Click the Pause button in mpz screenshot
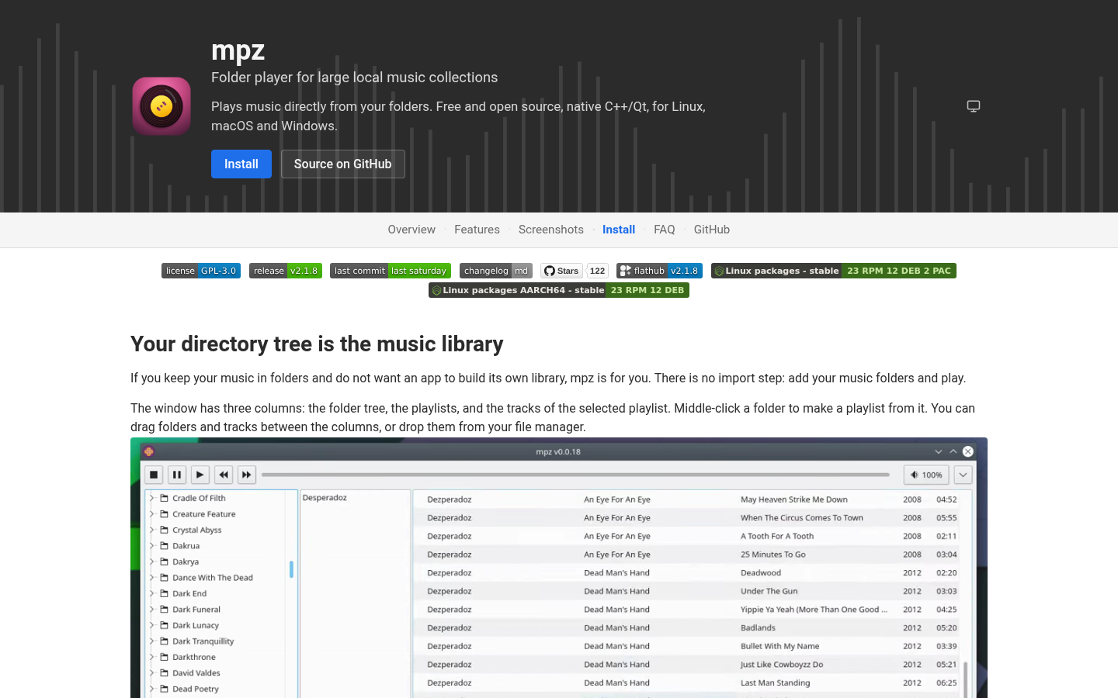Screen dimensions: 1118x698 pyautogui.click(x=177, y=475)
